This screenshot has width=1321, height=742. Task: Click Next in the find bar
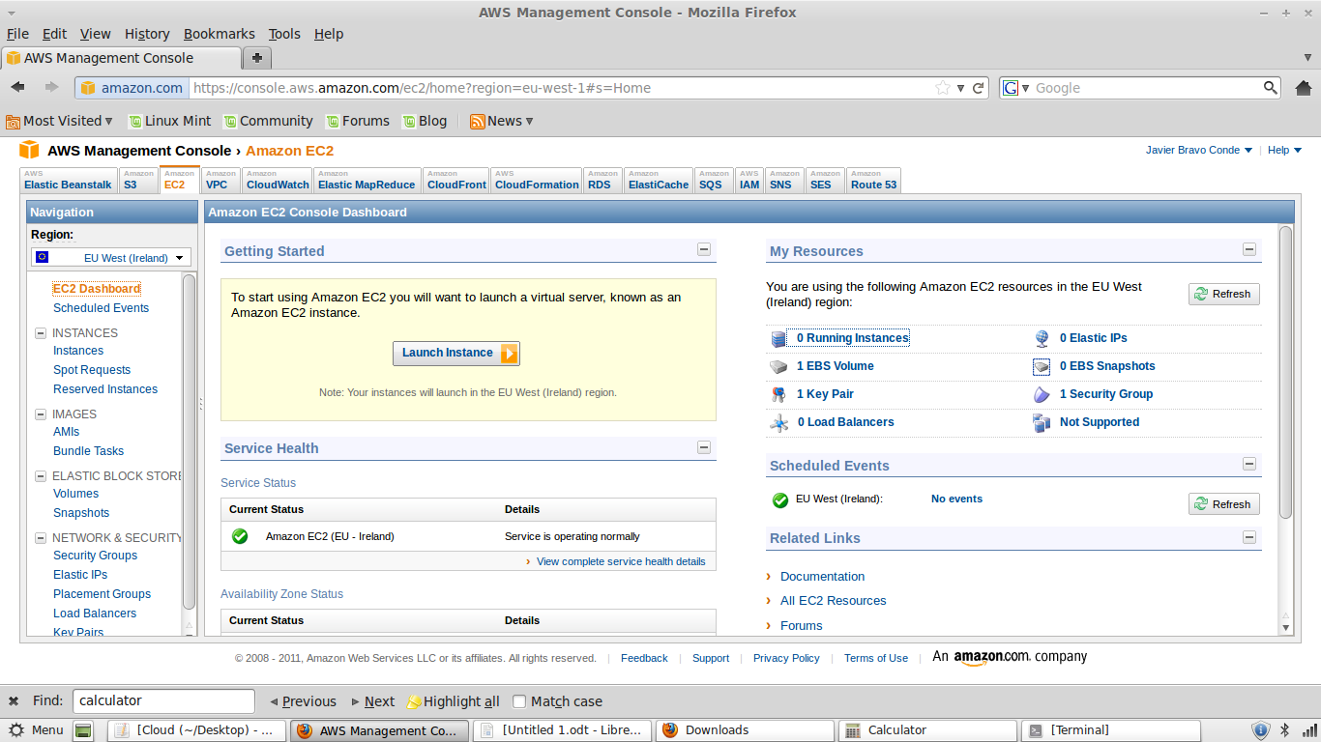point(372,701)
